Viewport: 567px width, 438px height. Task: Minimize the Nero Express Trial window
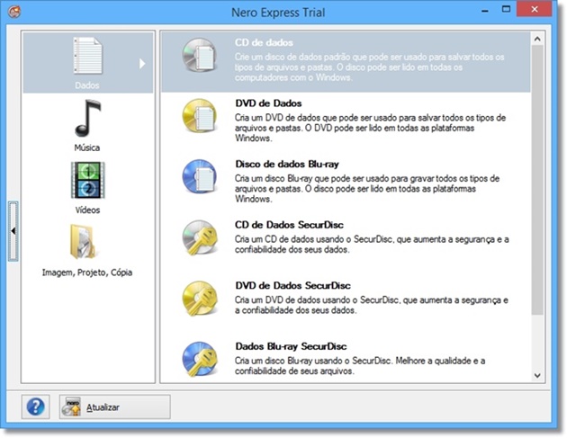point(485,11)
